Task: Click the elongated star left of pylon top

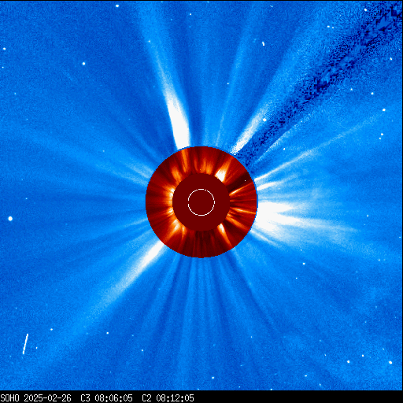Action: (x=263, y=44)
